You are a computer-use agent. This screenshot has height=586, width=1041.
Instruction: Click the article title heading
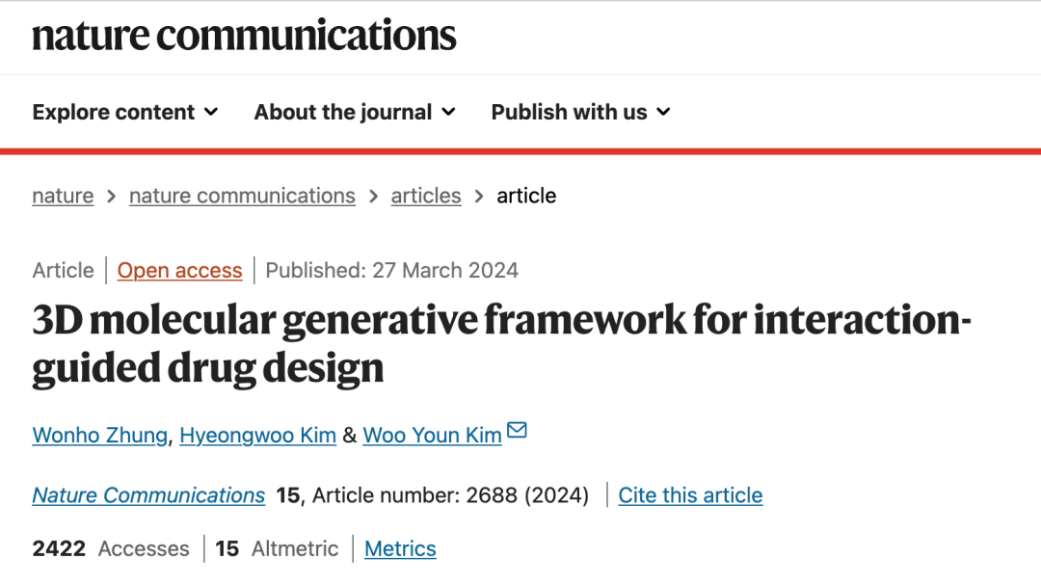(x=501, y=344)
